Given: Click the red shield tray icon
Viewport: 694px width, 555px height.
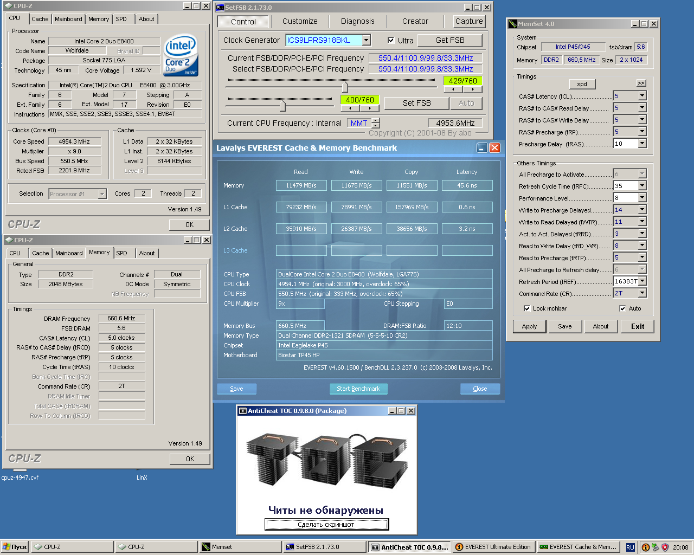Looking at the screenshot, I should [665, 547].
